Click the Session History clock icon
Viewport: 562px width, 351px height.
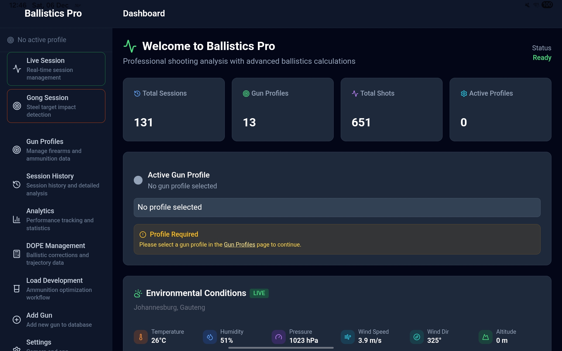pos(17,185)
